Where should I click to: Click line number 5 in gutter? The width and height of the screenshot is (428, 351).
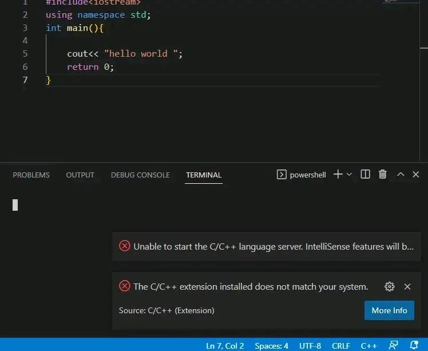25,54
